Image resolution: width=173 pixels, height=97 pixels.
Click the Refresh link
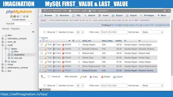(165, 25)
